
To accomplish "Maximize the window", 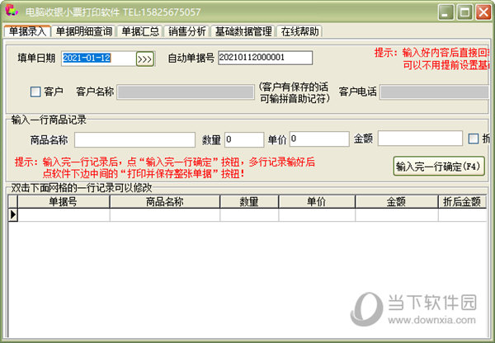I will 464,12.
